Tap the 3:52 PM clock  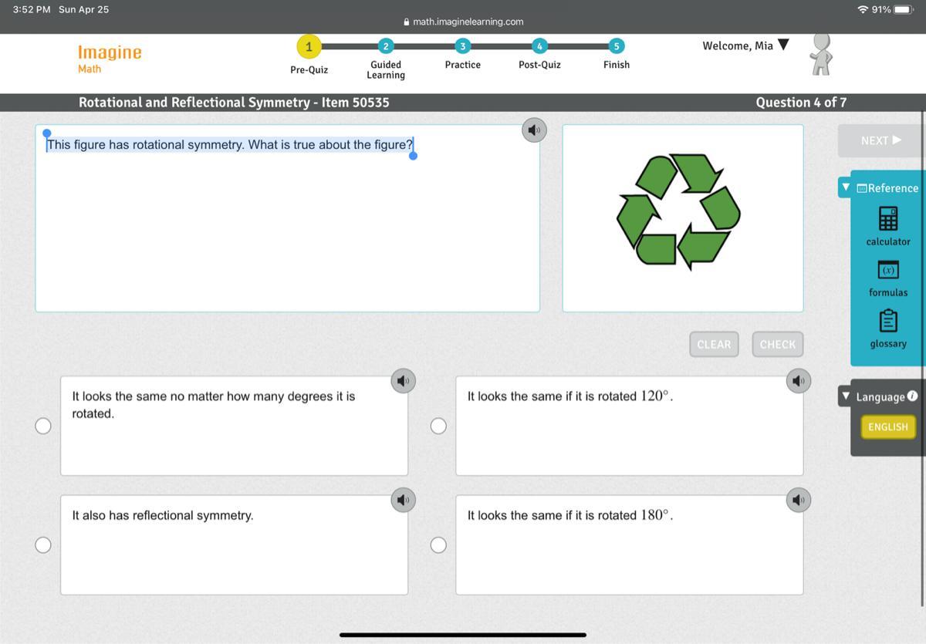pyautogui.click(x=32, y=9)
